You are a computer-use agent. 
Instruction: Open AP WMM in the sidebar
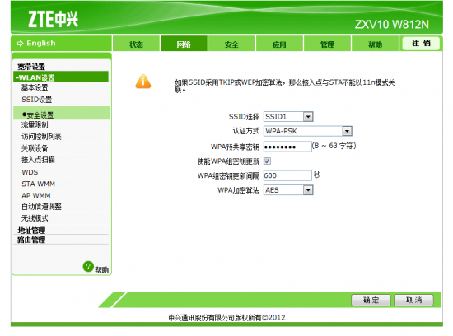coord(35,196)
